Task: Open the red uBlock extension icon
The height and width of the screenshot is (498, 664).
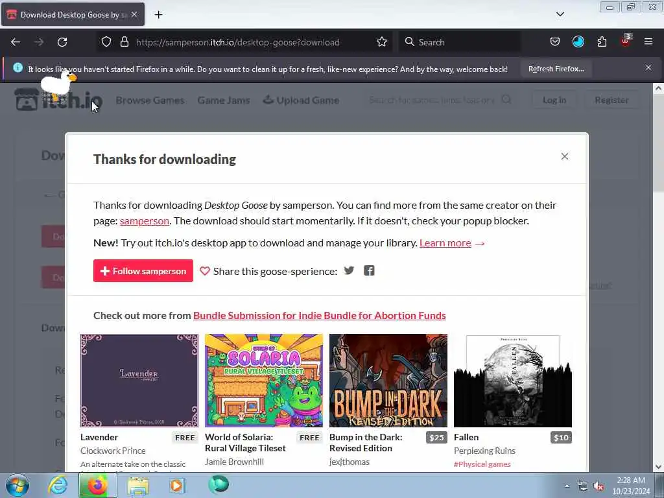Action: (626, 41)
